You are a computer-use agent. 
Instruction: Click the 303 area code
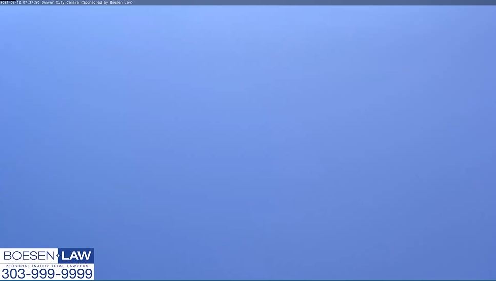click(x=13, y=274)
